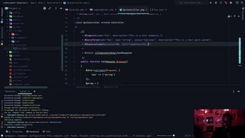Expand the database folder

coord(7,16)
